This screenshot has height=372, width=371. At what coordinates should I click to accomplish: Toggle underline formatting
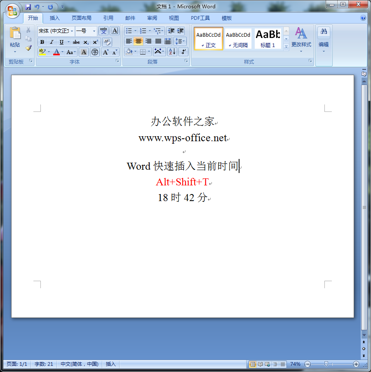tap(61, 42)
